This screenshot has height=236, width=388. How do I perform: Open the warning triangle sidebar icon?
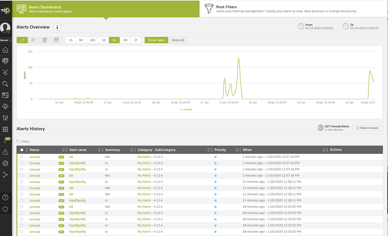point(5,152)
